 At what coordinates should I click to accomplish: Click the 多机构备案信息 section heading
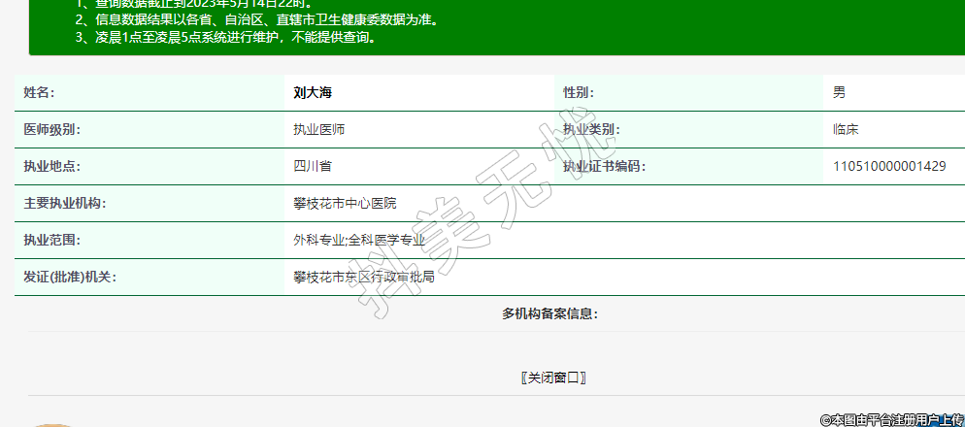(549, 313)
